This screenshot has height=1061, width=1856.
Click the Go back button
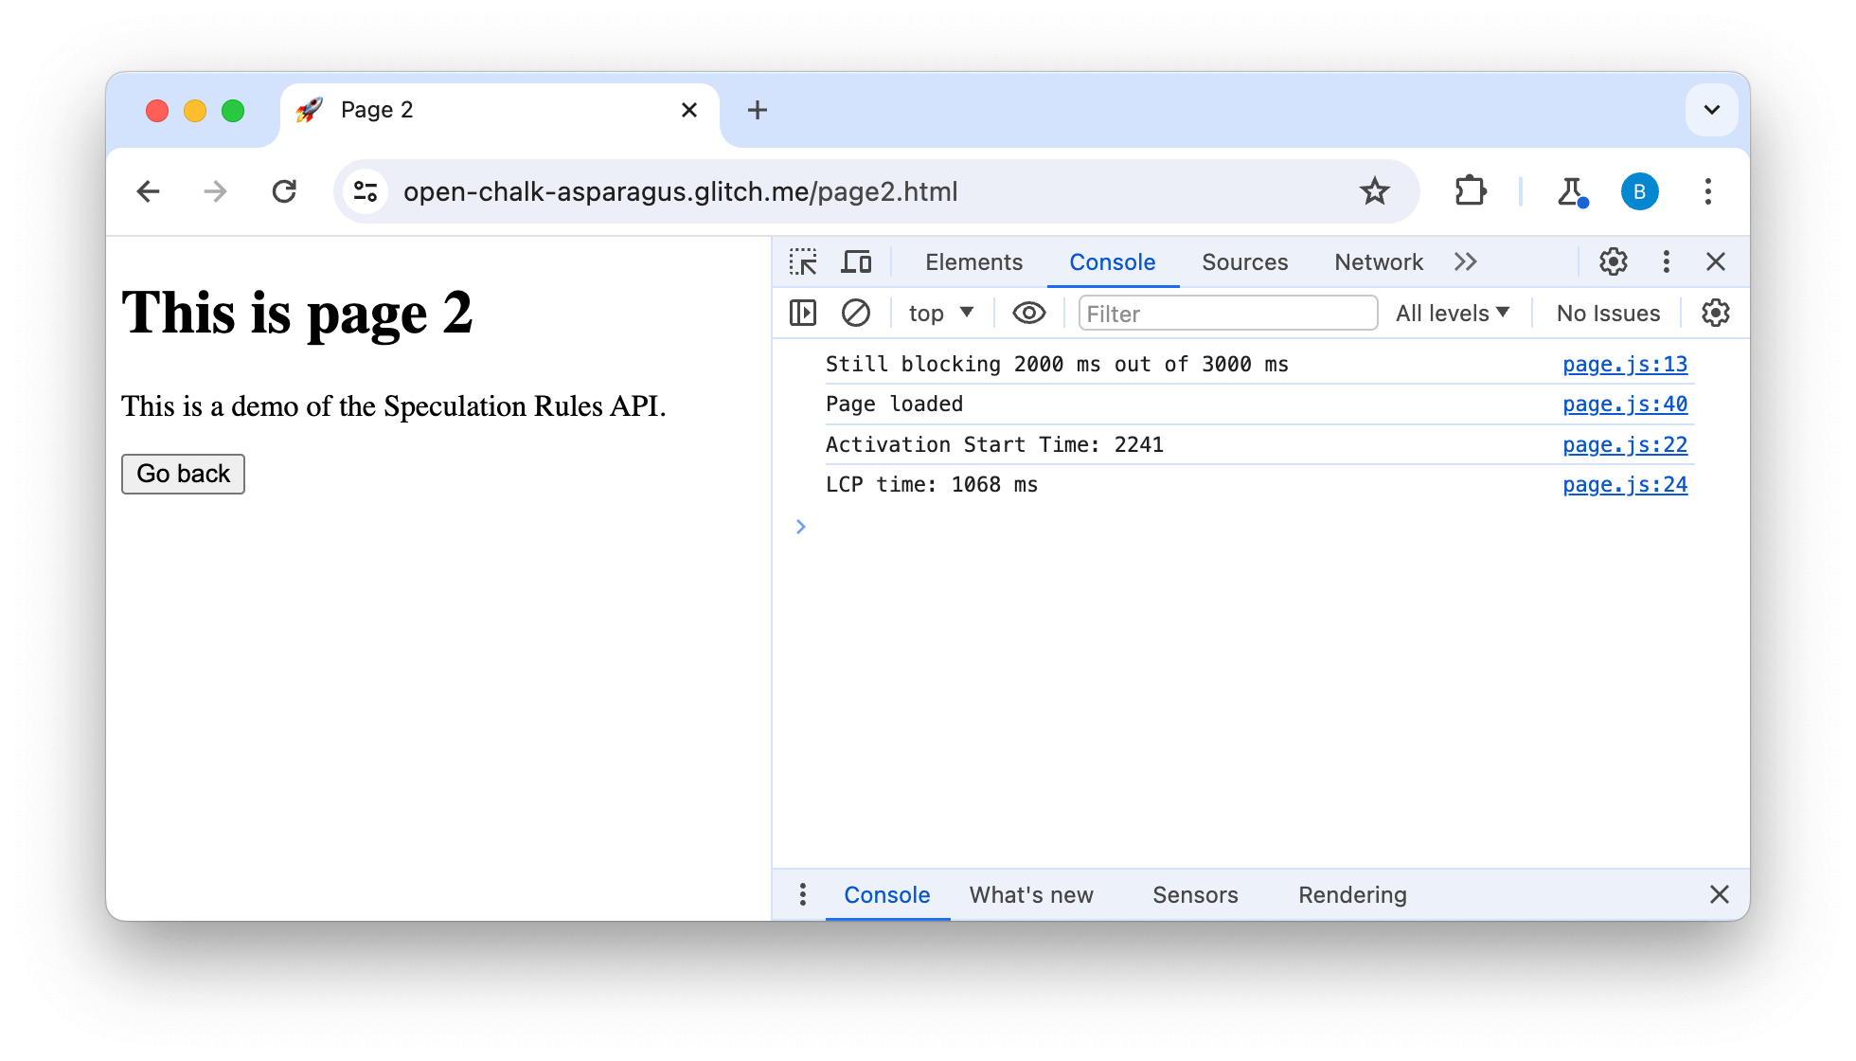(184, 475)
